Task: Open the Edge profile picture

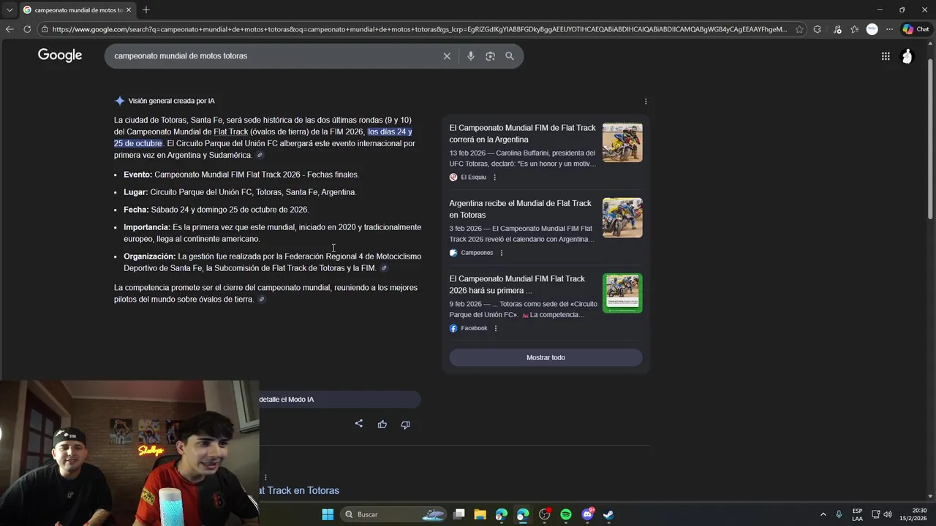Action: (872, 29)
